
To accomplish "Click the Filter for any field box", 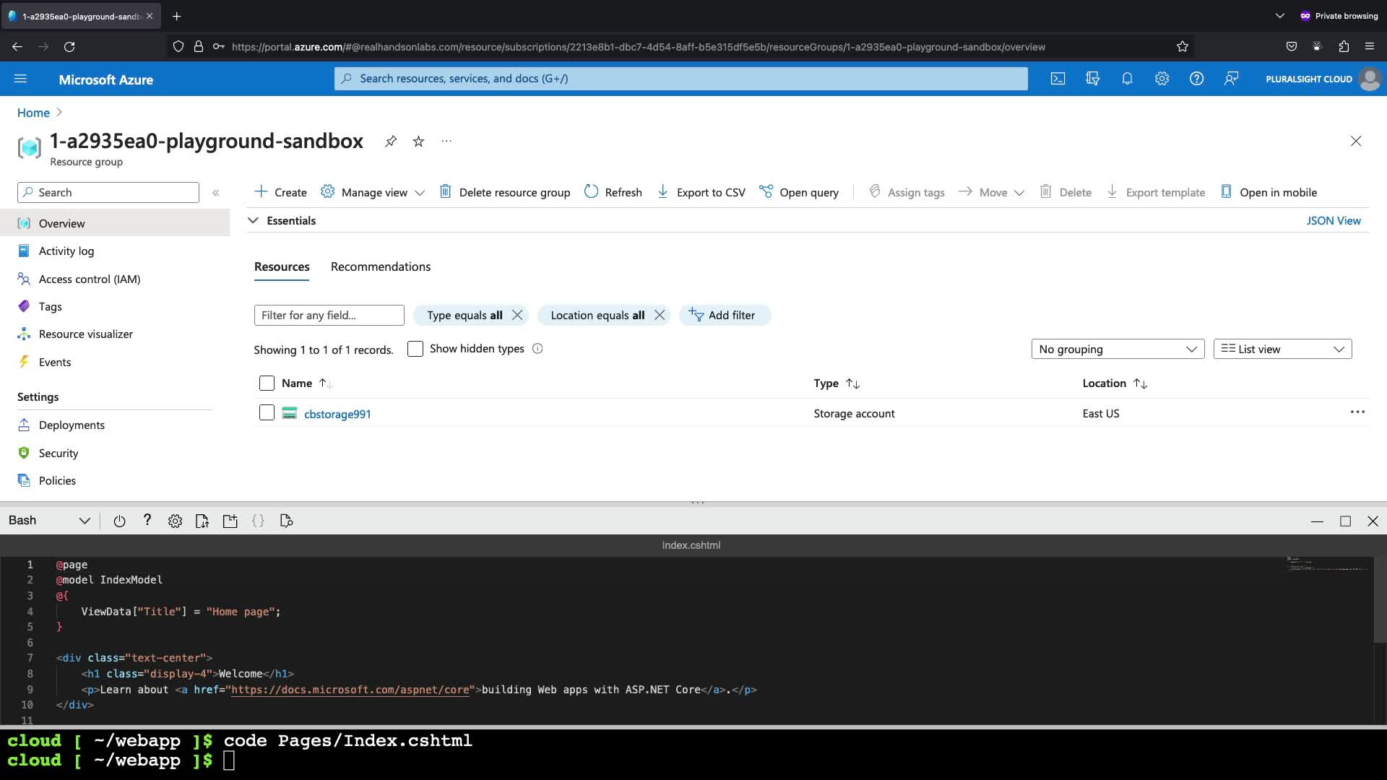I will click(x=329, y=315).
